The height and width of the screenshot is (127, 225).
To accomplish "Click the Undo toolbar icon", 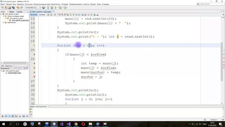I will [x=18, y=8].
